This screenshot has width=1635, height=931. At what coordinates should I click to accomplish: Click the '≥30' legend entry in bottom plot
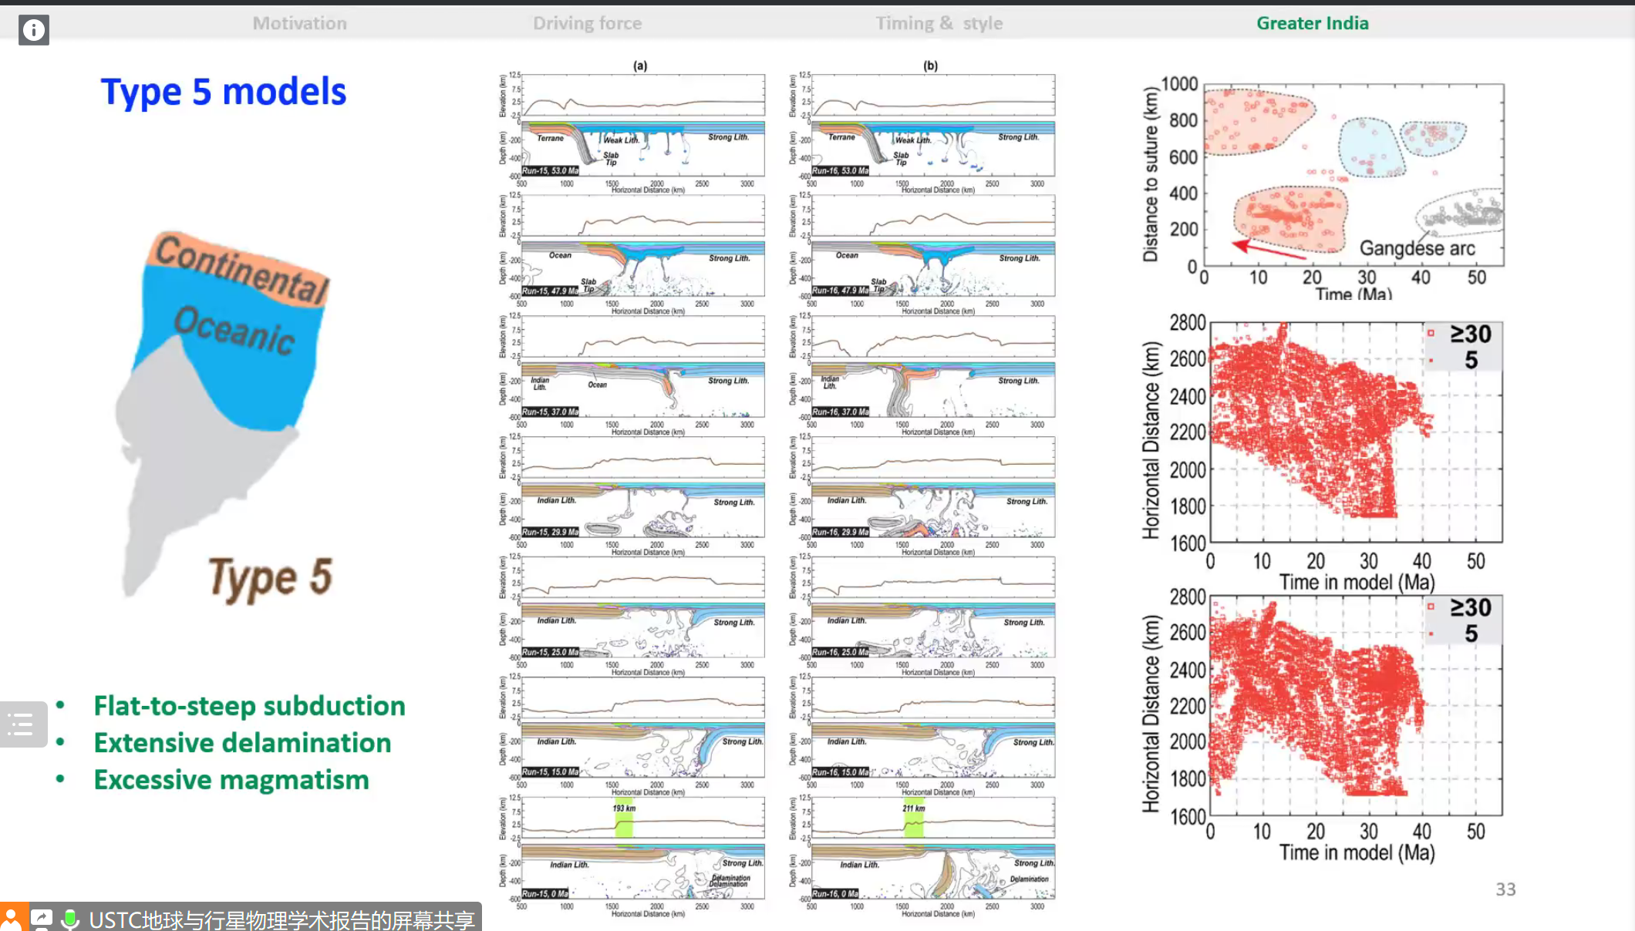tap(1461, 607)
